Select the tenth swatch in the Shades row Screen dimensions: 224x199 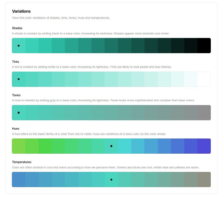[x=138, y=46]
